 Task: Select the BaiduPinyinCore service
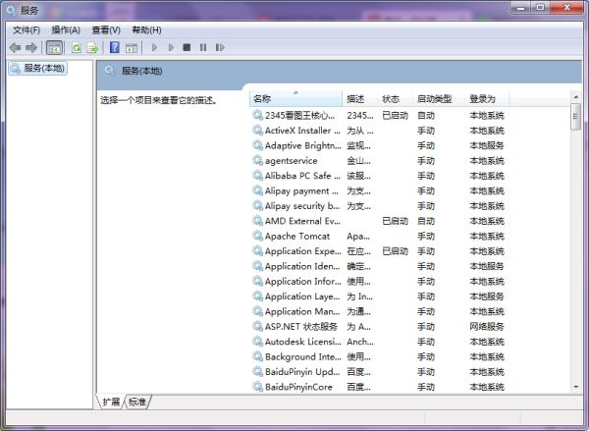coord(379,387)
